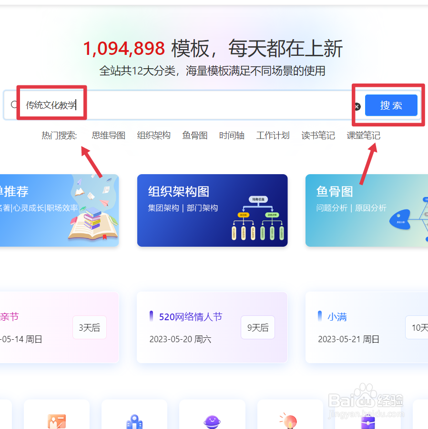Click the blue 搜索 search button
428x429 pixels.
pos(391,105)
